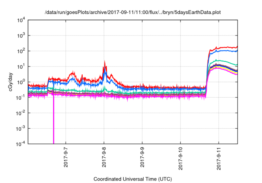Click the cGy/day y-axis label

(x=10, y=82)
